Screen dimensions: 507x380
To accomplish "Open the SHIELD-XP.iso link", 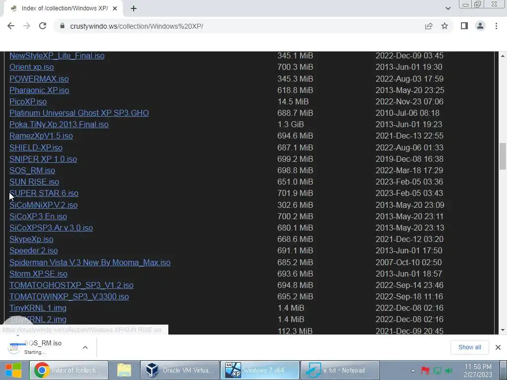I will 36,147.
